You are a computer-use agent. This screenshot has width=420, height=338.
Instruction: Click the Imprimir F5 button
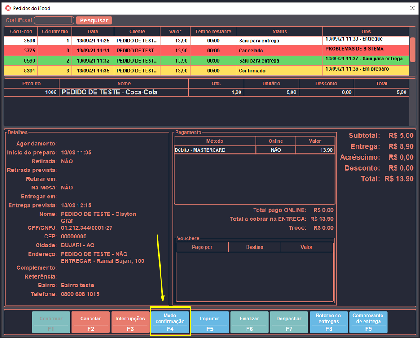210,322
